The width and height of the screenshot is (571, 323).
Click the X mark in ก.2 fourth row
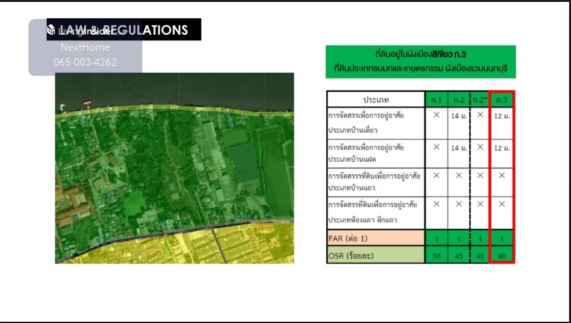[x=459, y=204]
